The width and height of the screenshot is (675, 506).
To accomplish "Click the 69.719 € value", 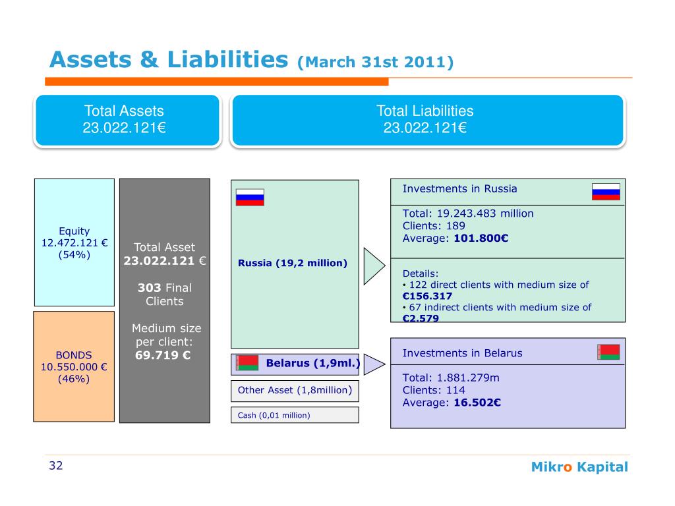I will (163, 355).
